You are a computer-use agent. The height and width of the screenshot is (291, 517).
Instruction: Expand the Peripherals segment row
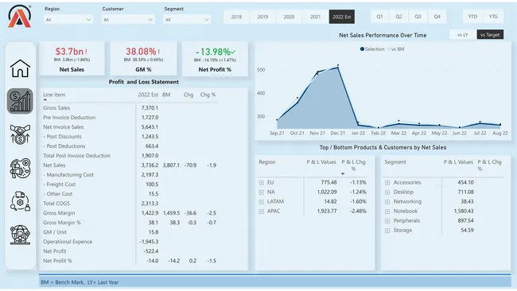tap(387, 221)
